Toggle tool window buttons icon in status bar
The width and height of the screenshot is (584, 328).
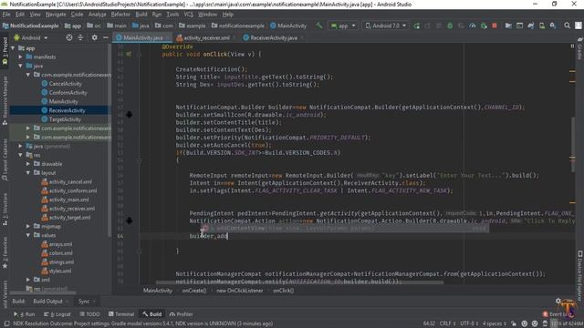tap(6, 323)
